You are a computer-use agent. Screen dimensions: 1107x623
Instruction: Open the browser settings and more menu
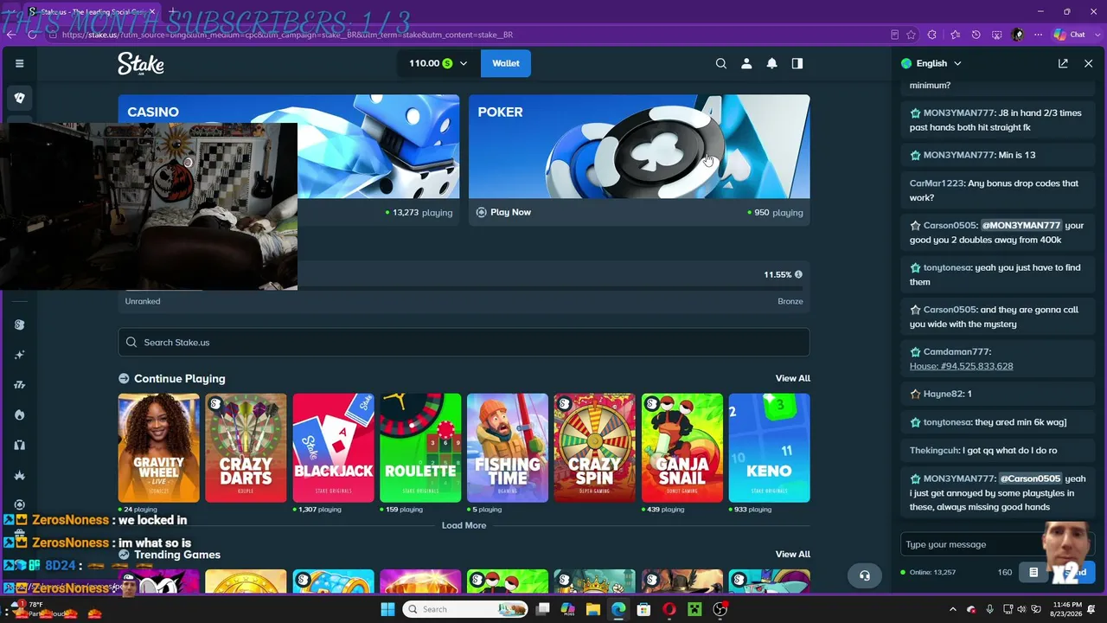coord(1038,35)
